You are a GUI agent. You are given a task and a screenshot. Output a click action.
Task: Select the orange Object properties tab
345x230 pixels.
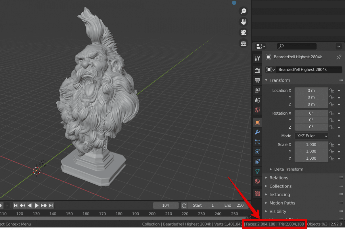pos(257,122)
